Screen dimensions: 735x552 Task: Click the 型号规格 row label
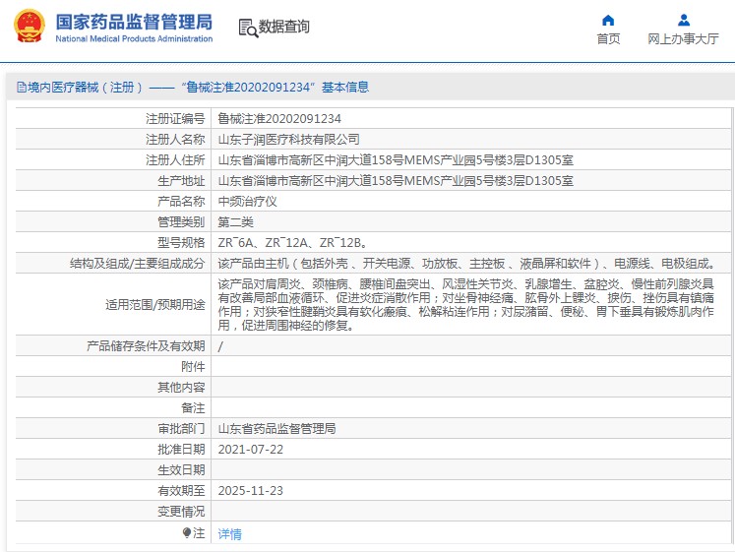tap(181, 243)
